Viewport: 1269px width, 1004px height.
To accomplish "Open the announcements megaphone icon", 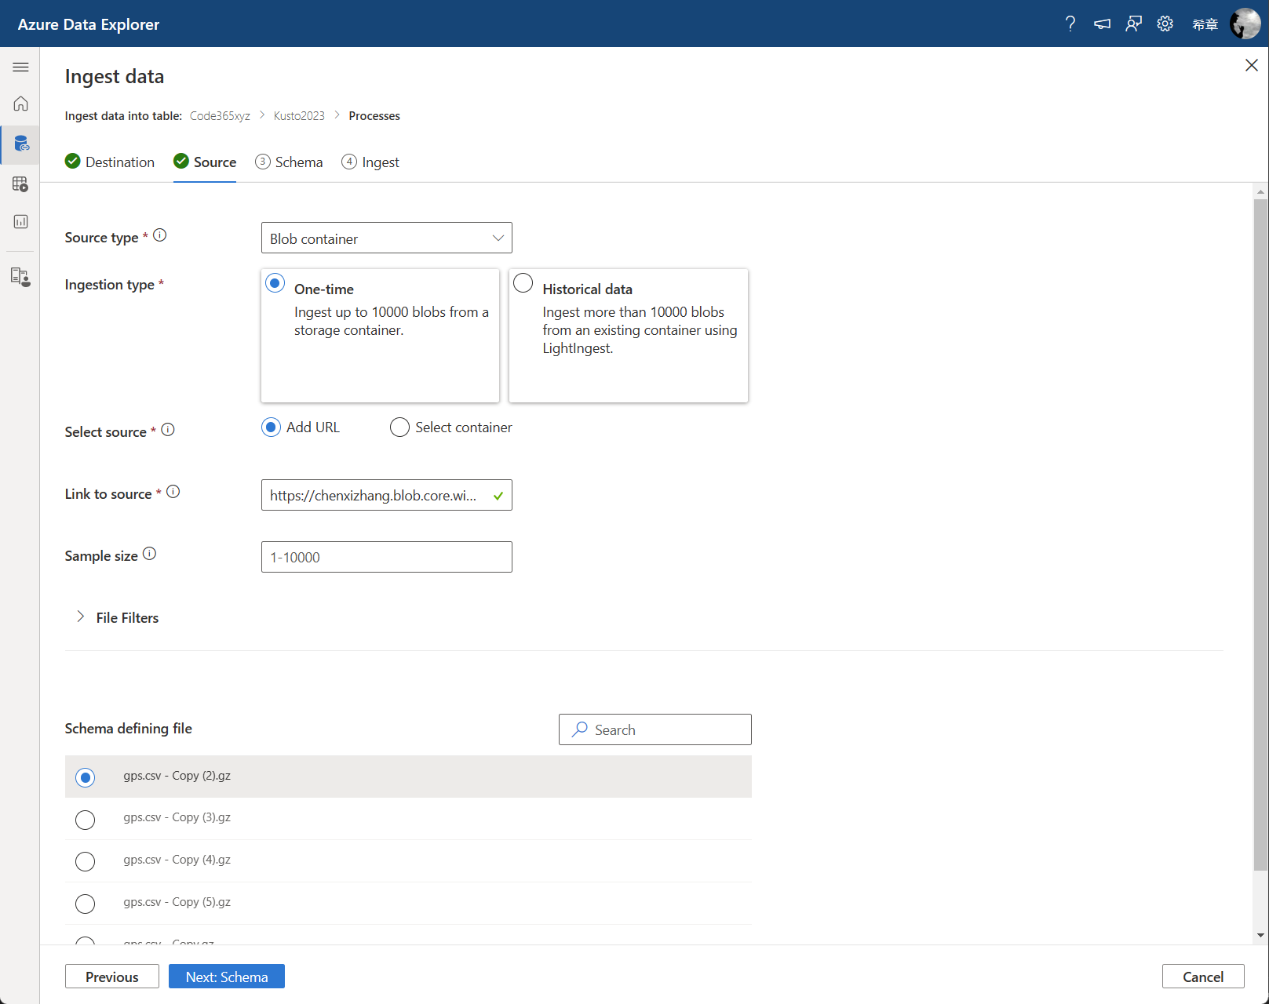I will pyautogui.click(x=1103, y=24).
